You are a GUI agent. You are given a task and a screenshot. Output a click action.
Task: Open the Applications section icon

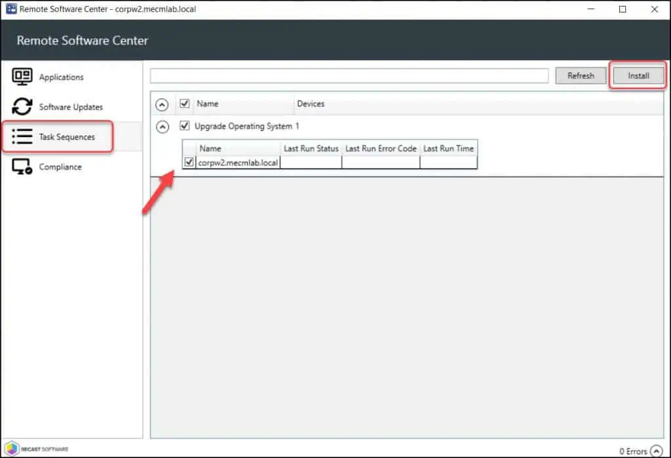point(22,77)
